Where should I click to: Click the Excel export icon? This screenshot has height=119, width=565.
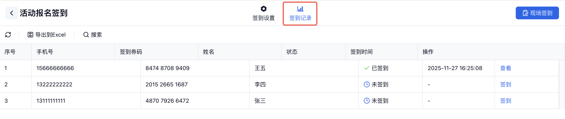pyautogui.click(x=30, y=35)
